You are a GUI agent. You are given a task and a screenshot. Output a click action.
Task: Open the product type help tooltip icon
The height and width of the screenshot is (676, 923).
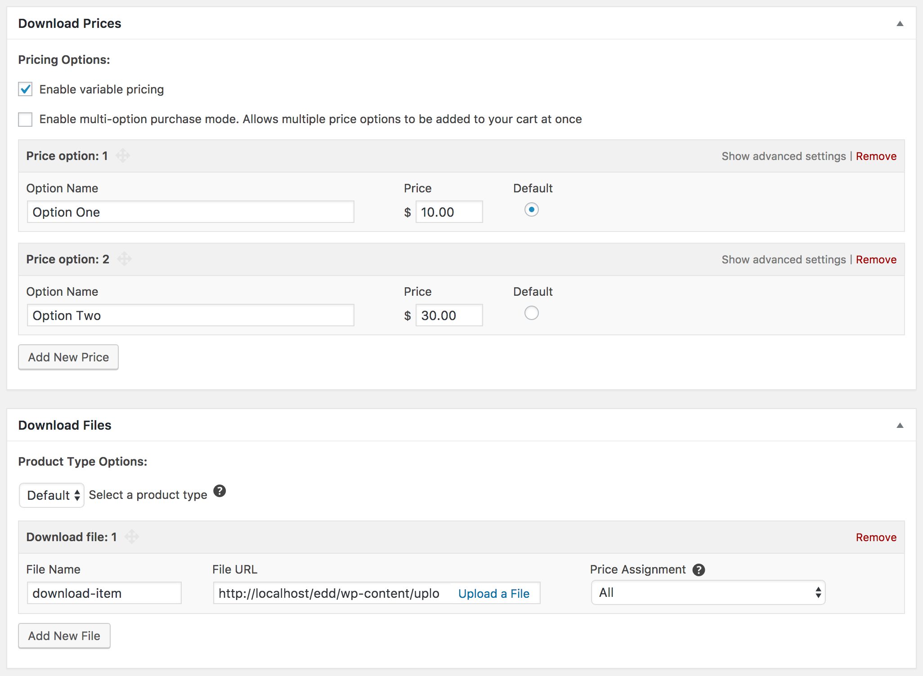220,491
